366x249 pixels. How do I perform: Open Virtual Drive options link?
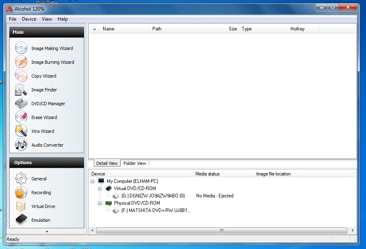[x=43, y=206]
